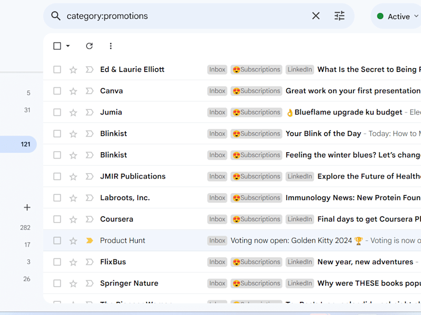
Task: Mark the FlixBus email as important
Action: click(x=89, y=262)
